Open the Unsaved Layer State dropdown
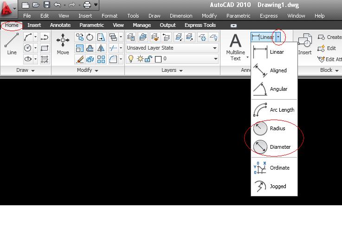Image resolution: width=342 pixels, height=234 pixels. pyautogui.click(x=172, y=48)
